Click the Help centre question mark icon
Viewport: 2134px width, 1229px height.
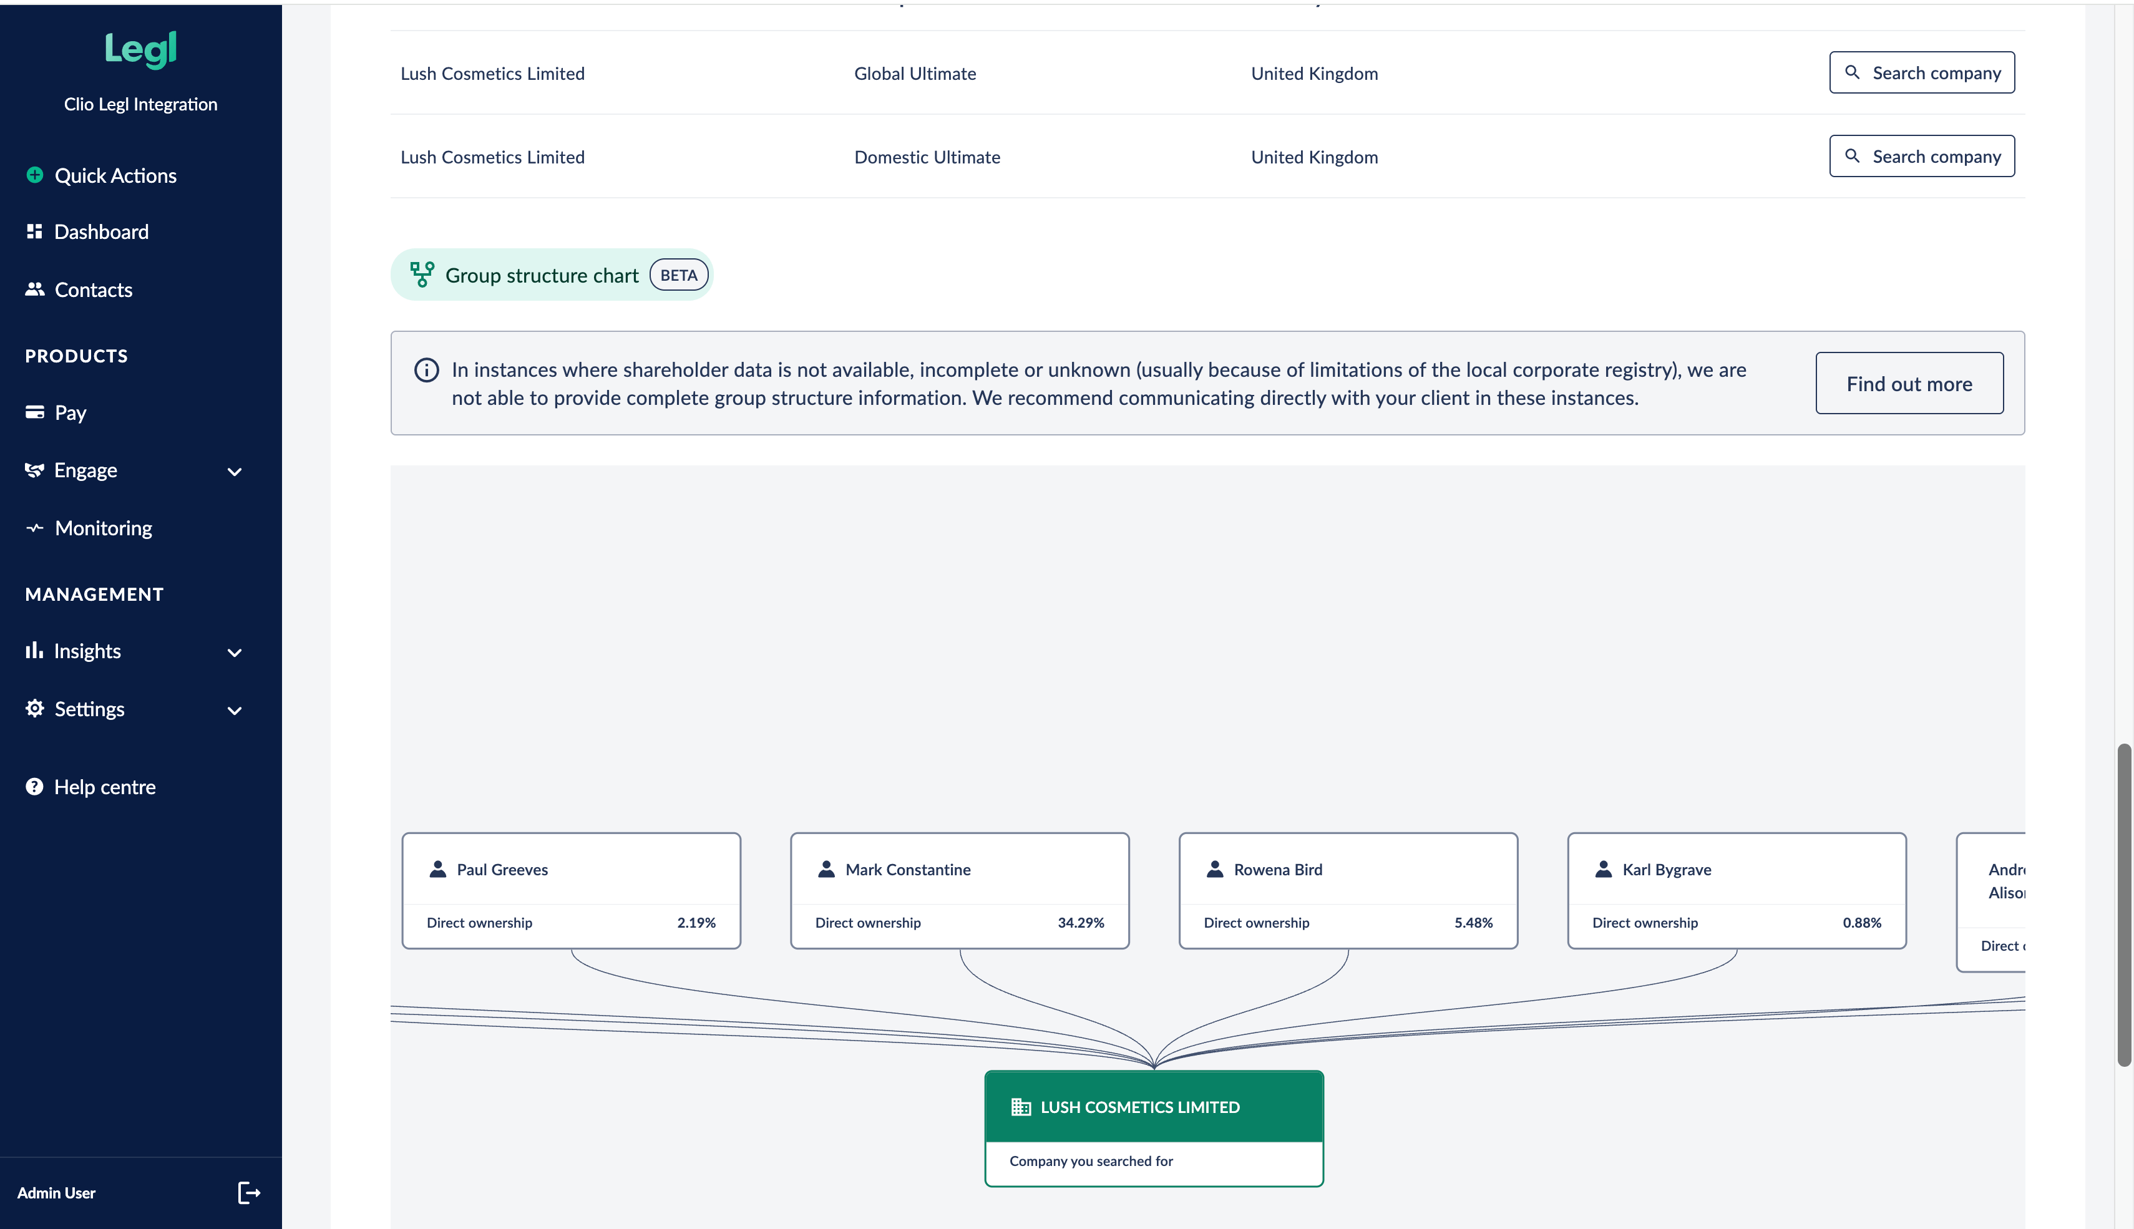[34, 787]
